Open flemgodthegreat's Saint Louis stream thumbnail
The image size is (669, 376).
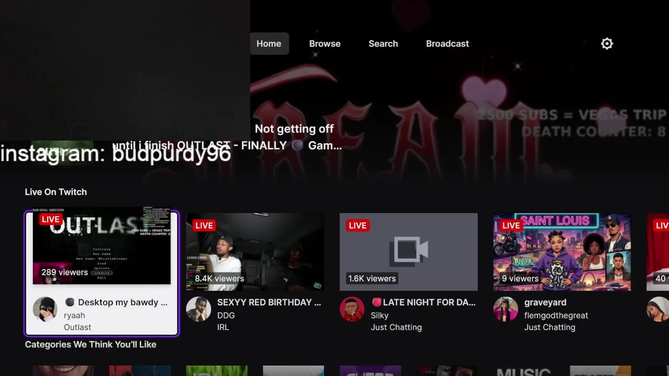(562, 252)
